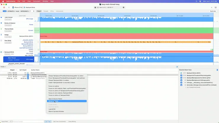Open the Apple menu
This screenshot has width=219, height=123.
(3, 1)
